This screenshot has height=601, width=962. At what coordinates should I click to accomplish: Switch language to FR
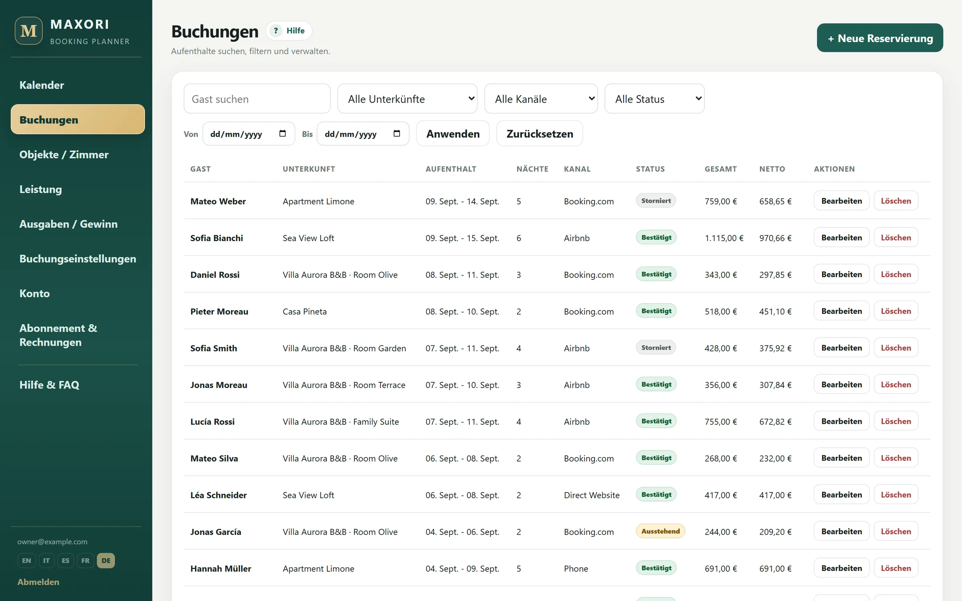[x=85, y=560]
